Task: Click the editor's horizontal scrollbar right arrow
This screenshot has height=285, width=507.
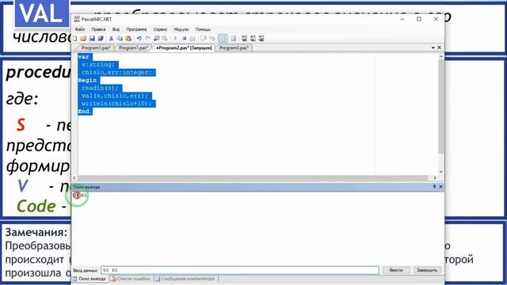Action: coord(435,177)
